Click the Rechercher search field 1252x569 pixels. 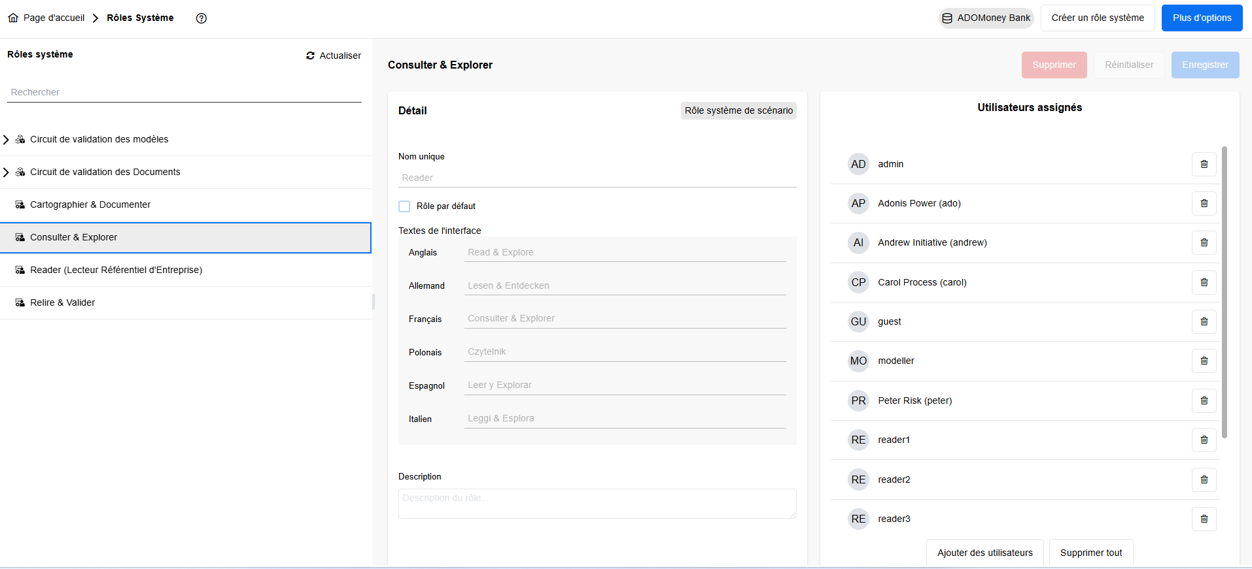point(184,92)
